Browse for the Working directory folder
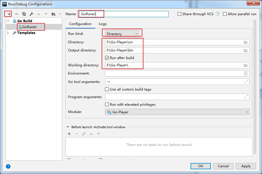 coord(245,65)
